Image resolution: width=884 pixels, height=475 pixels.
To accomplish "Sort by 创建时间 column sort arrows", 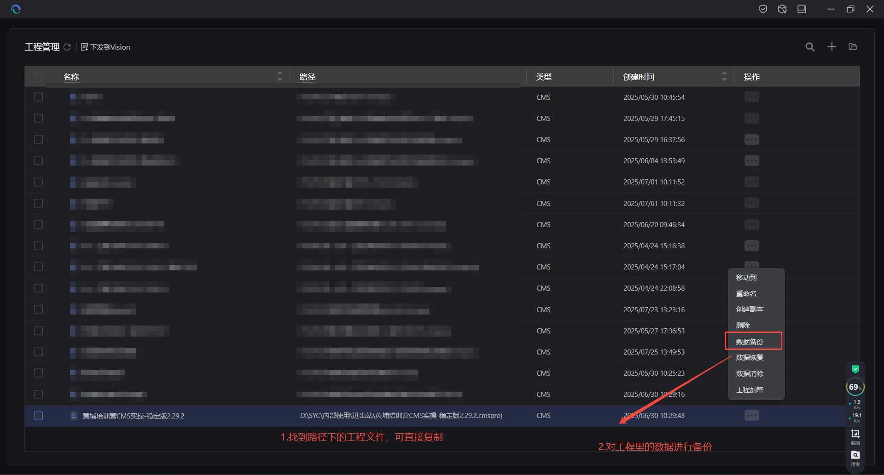I will point(724,76).
